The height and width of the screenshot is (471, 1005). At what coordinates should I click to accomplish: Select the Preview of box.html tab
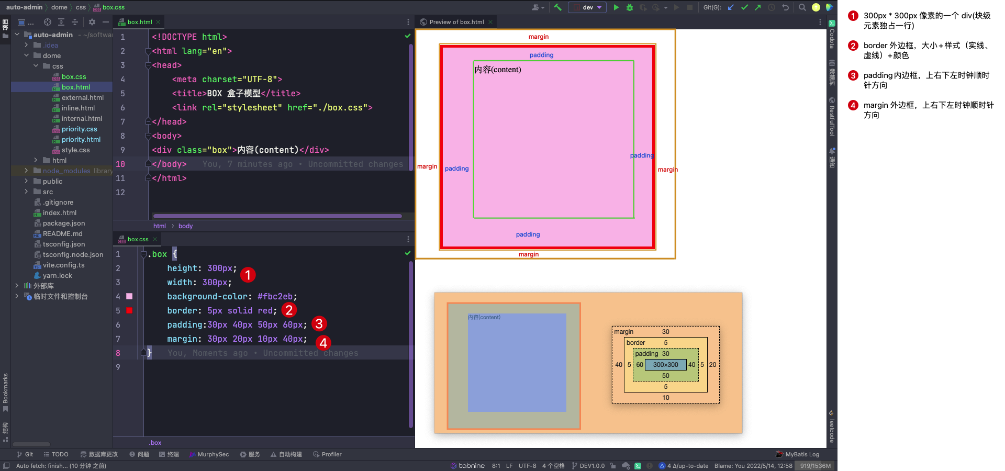click(456, 22)
